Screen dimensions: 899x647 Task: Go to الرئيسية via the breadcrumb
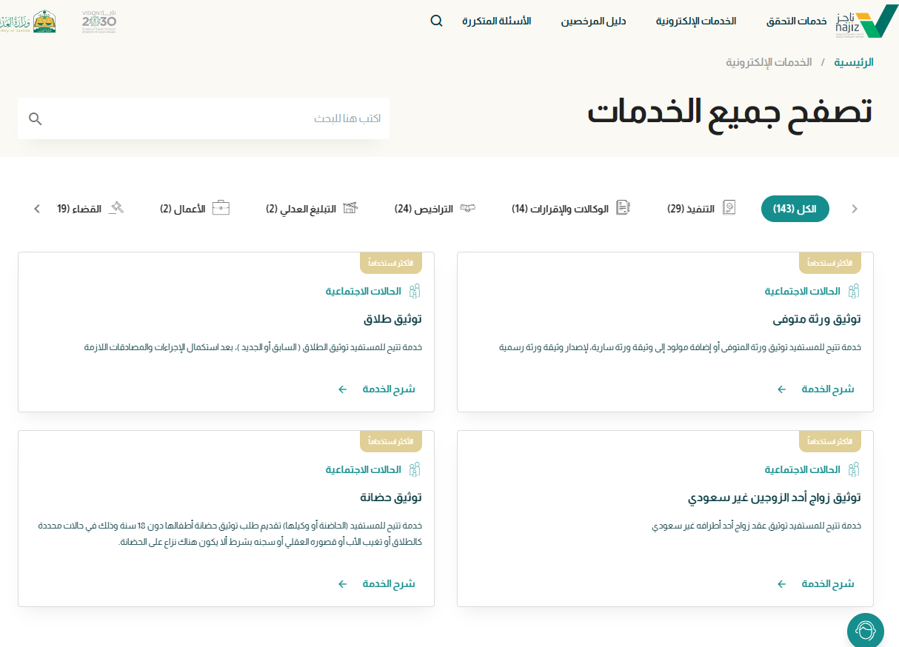854,62
